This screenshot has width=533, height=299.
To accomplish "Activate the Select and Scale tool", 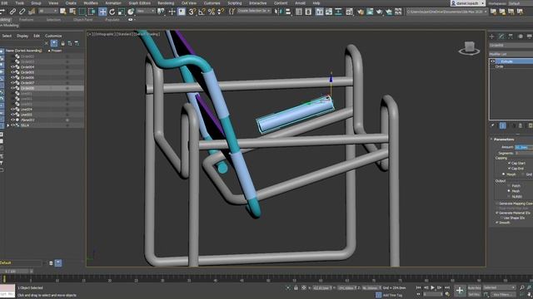I will click(122, 12).
